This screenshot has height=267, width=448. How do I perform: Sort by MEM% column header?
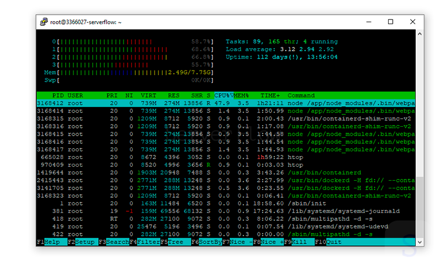241,96
